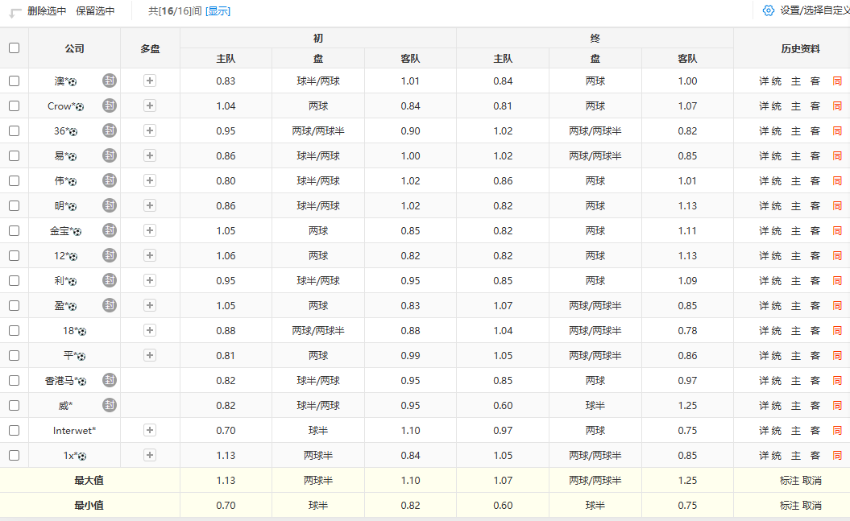Viewport: 850px width, 521px height.
Task: Open 详 details link in the 利* row
Action: [764, 280]
